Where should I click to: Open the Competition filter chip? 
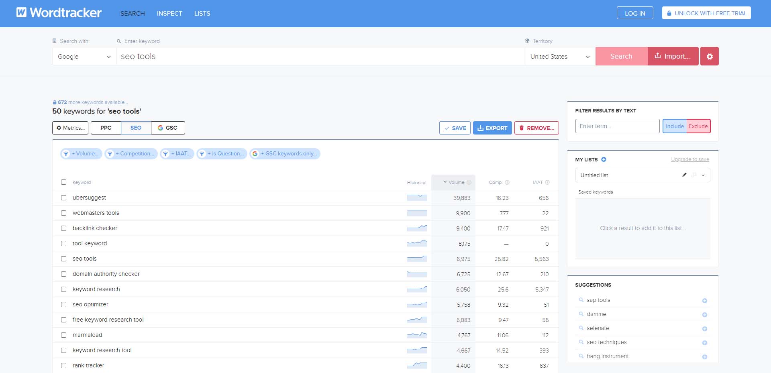[131, 154]
